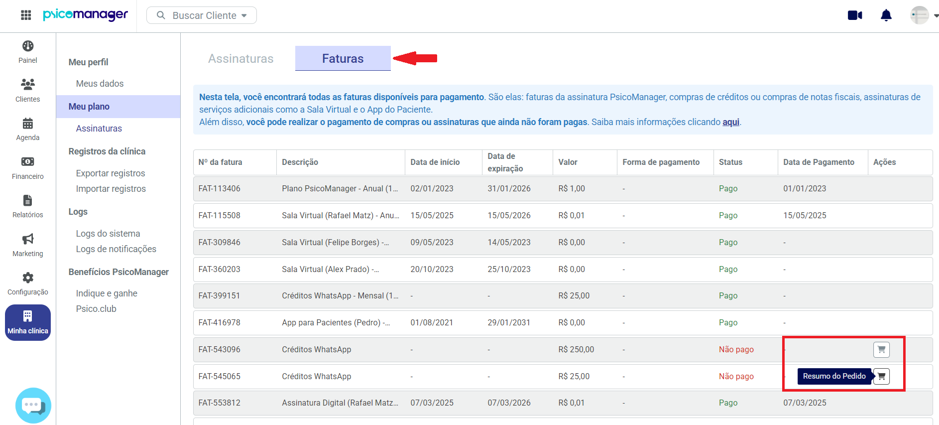Open Relatórios in the sidebar
This screenshot has width=939, height=425.
tap(28, 206)
